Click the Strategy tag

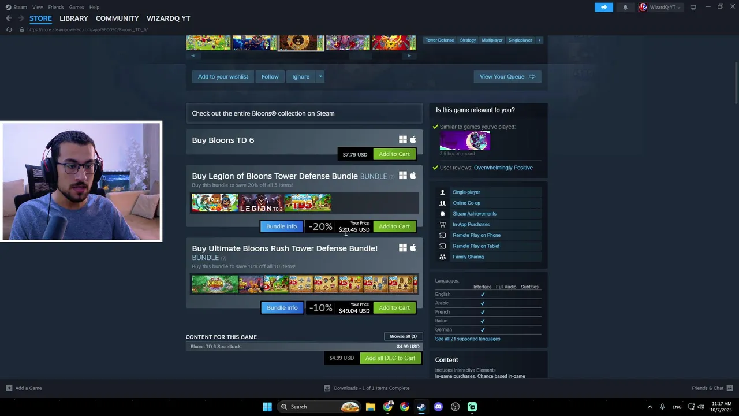click(468, 40)
